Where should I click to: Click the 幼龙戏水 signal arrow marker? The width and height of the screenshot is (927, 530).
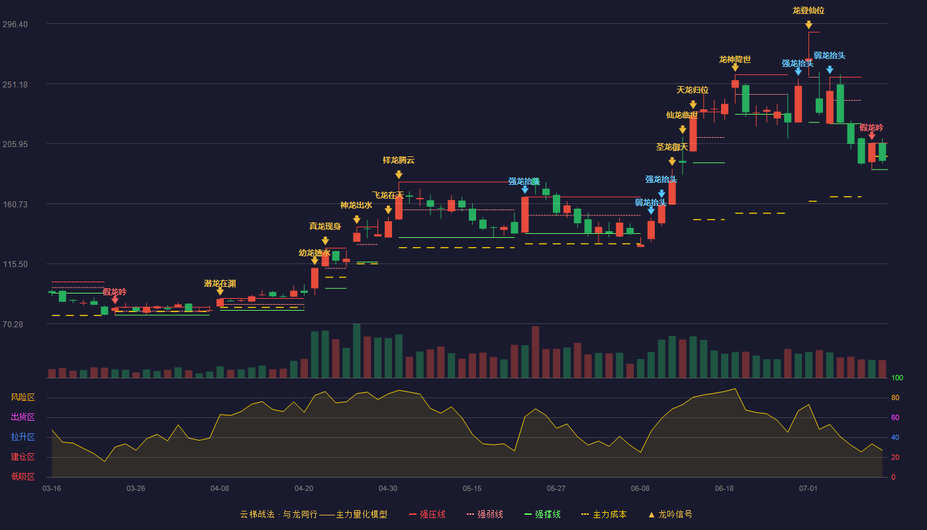(315, 260)
